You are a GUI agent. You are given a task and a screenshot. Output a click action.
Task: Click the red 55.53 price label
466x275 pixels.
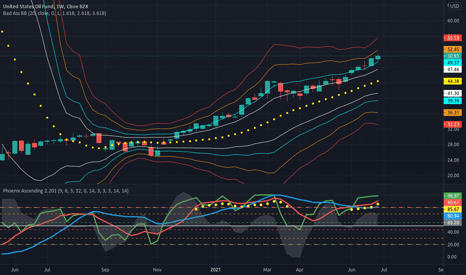pos(452,38)
